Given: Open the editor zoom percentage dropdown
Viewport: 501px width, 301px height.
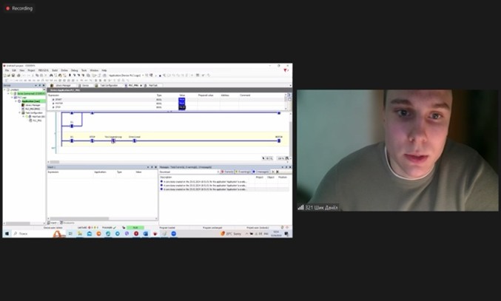Looking at the screenshot, I should coord(282,158).
